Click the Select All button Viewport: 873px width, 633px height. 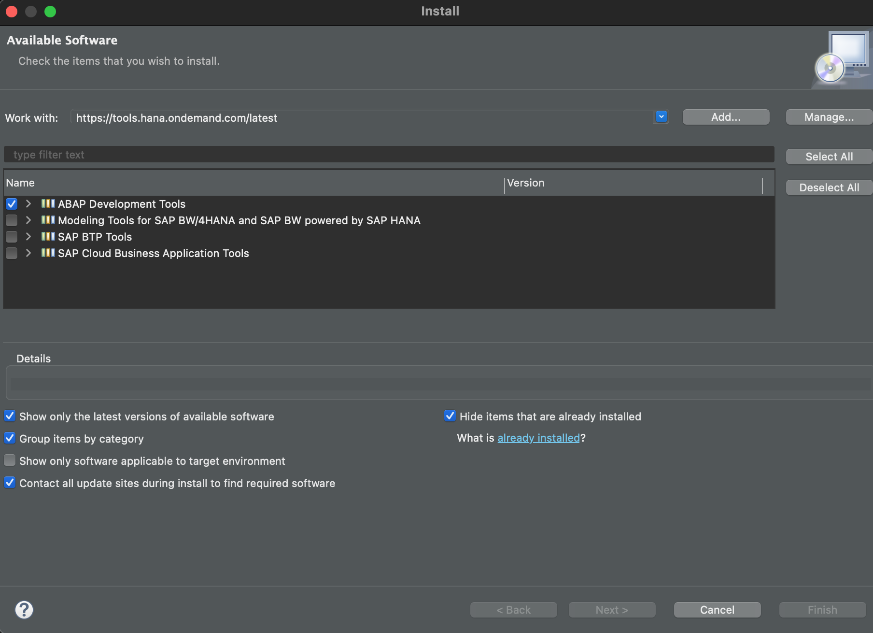pyautogui.click(x=829, y=157)
